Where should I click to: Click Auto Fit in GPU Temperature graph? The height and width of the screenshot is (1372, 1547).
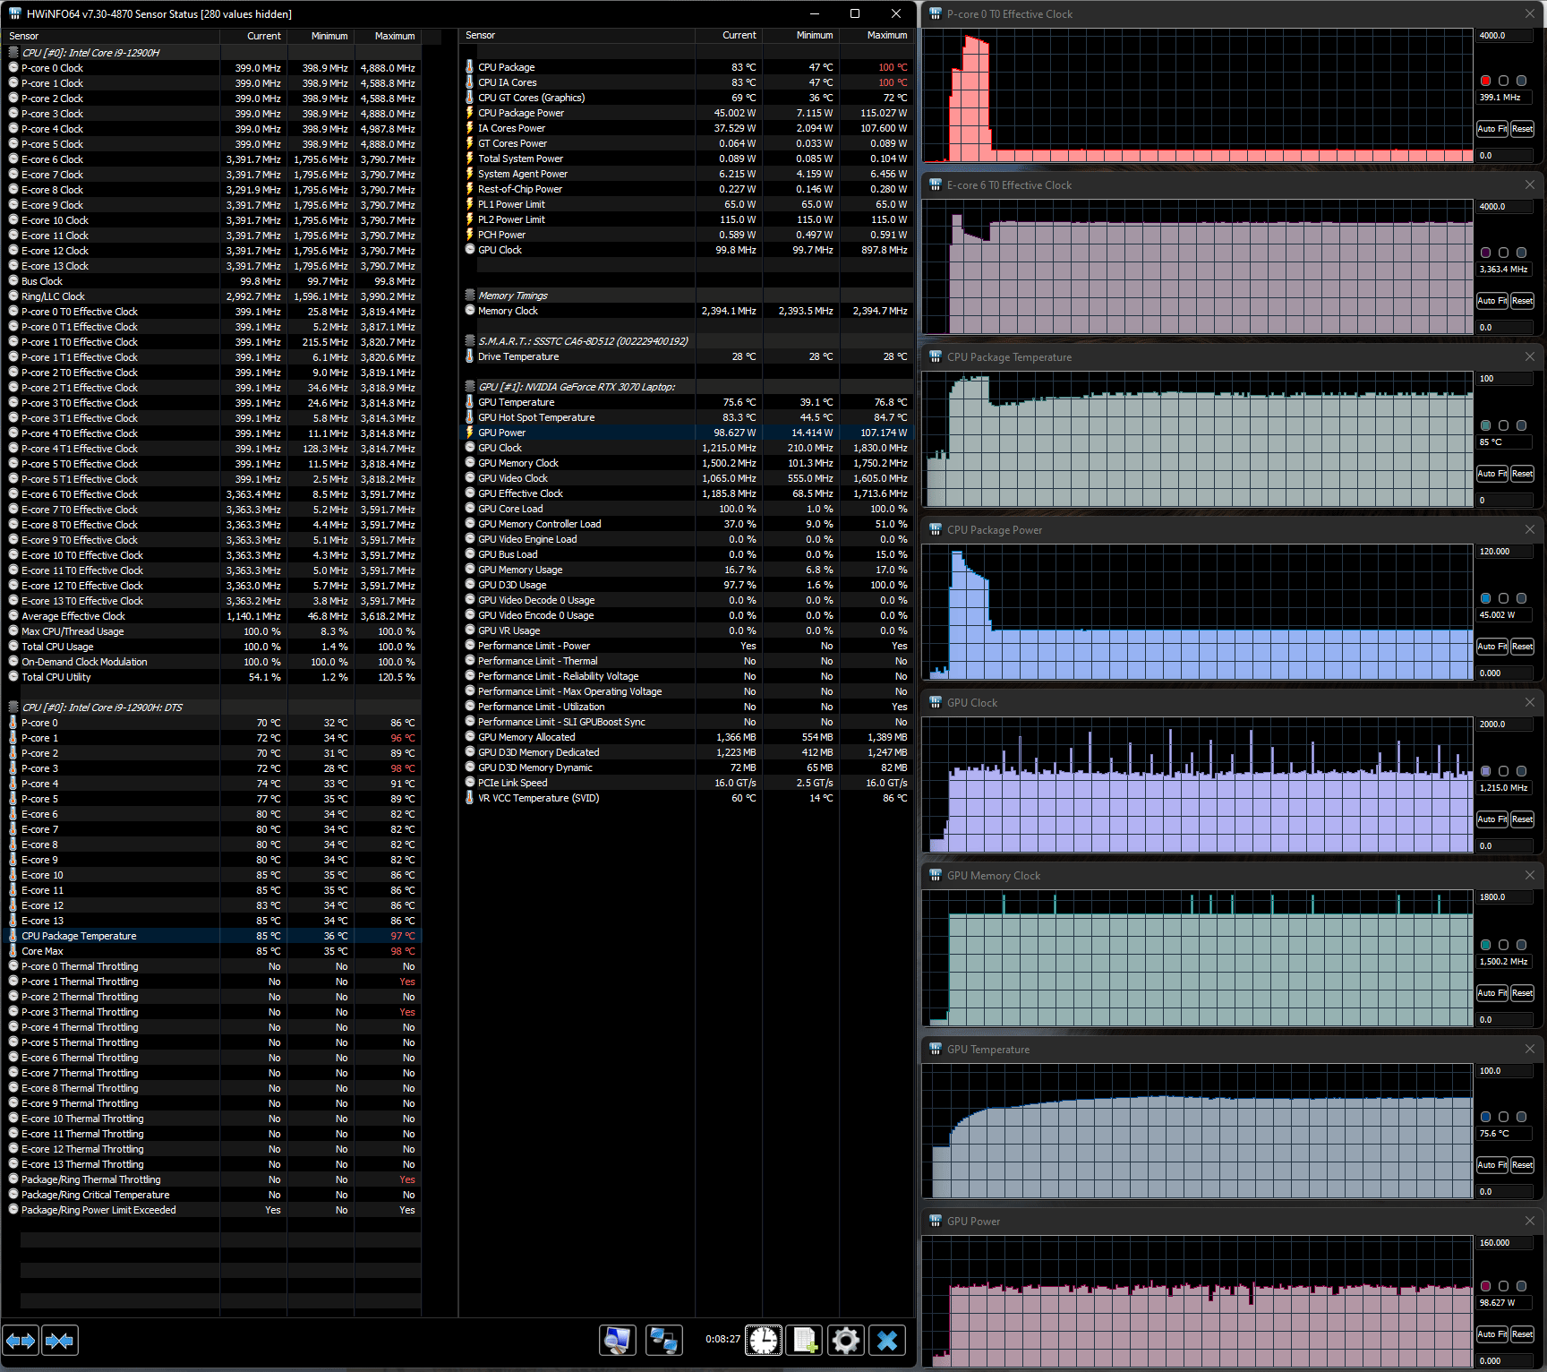click(1491, 1165)
